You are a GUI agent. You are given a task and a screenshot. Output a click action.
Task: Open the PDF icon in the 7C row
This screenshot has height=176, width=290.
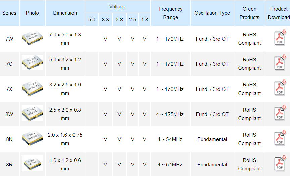280,63
